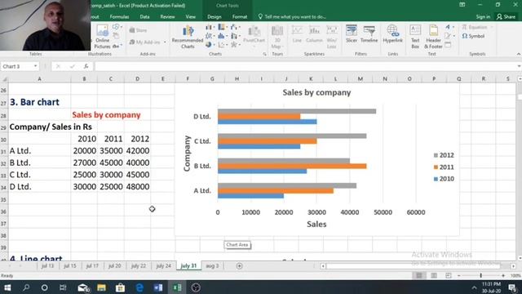Switch to sheet aug 3

[x=212, y=266]
